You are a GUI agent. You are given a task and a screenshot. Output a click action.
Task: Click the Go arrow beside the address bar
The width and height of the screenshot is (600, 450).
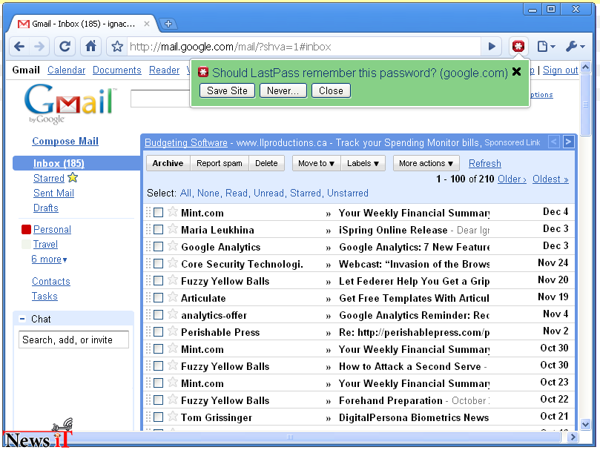pyautogui.click(x=492, y=47)
